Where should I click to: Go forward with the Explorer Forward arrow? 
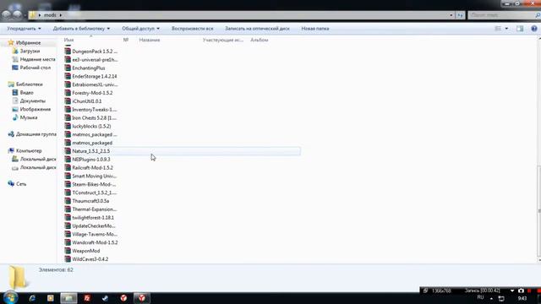[17, 15]
